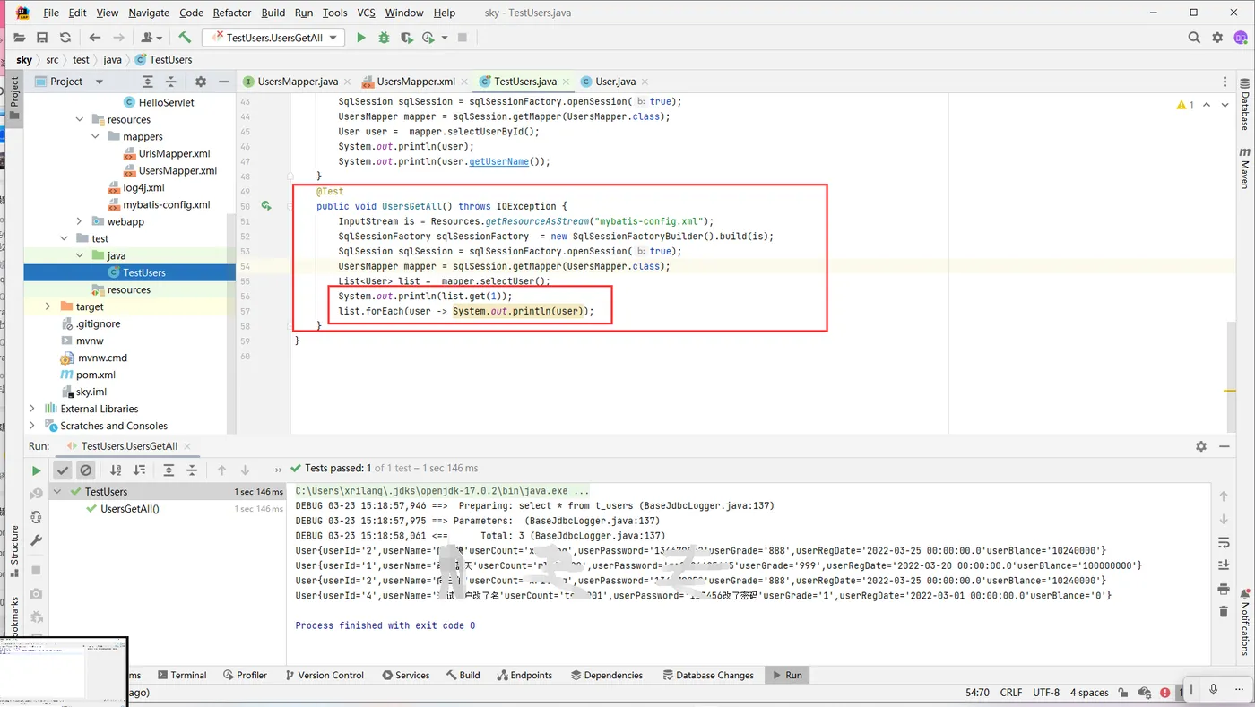The image size is (1255, 707).
Task: Open Database Changes tool window
Action: (708, 675)
